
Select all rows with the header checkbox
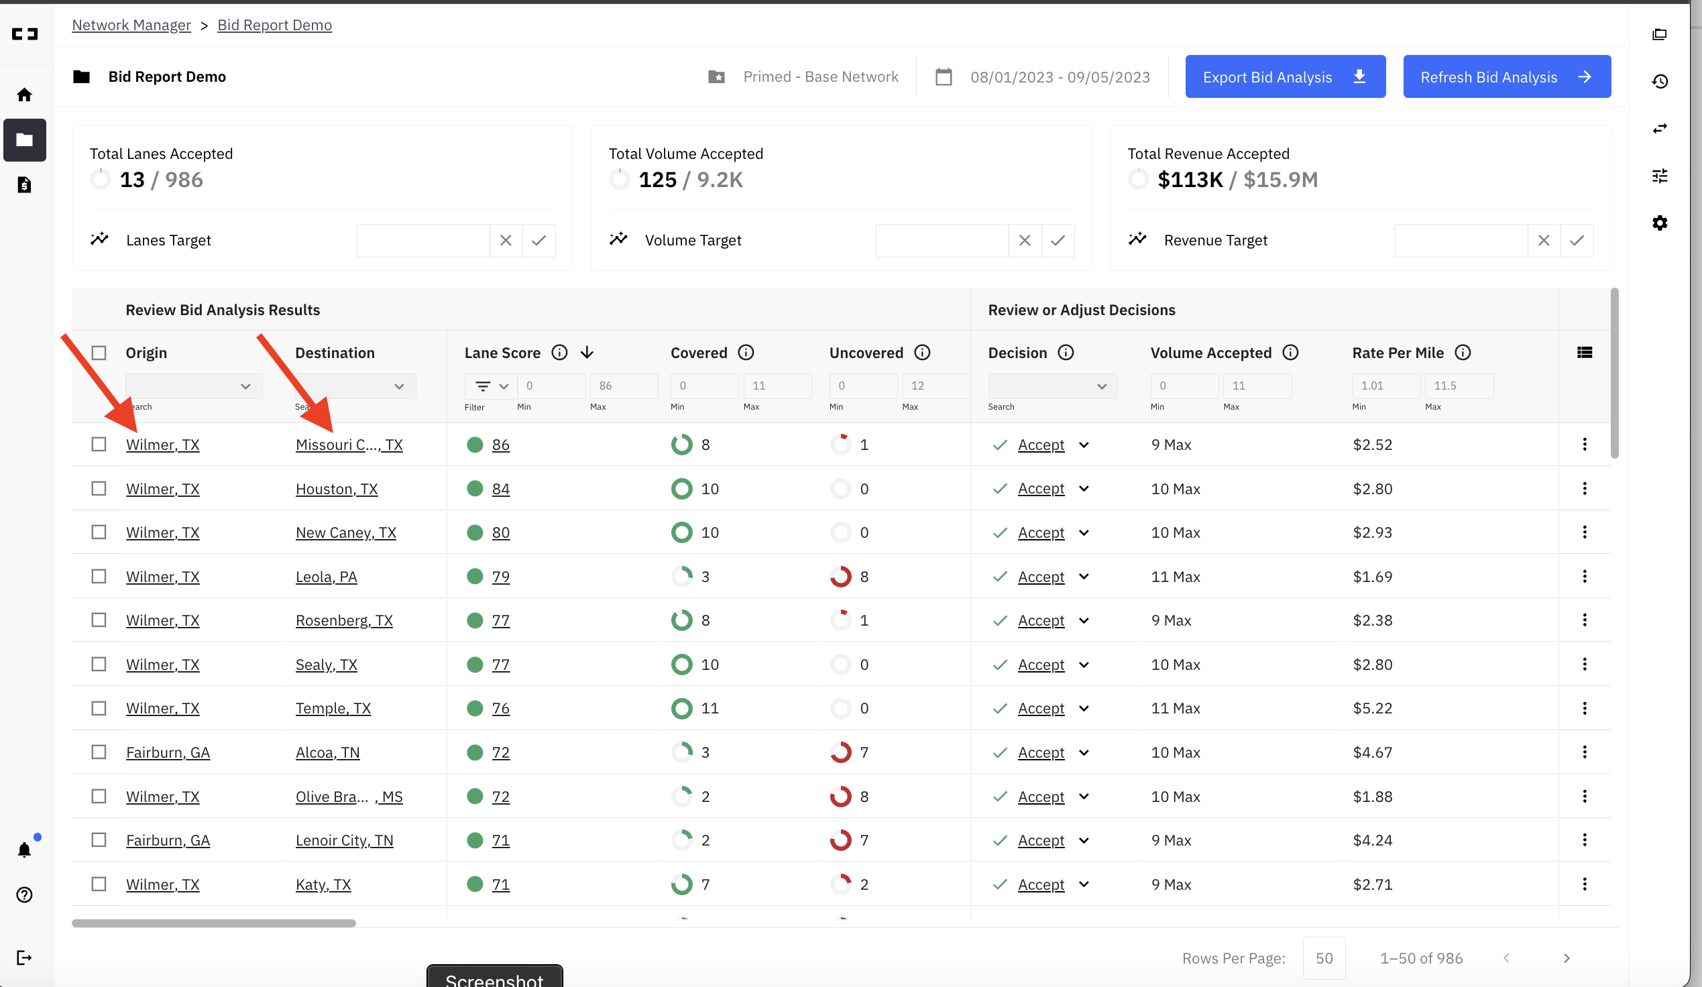click(x=99, y=353)
